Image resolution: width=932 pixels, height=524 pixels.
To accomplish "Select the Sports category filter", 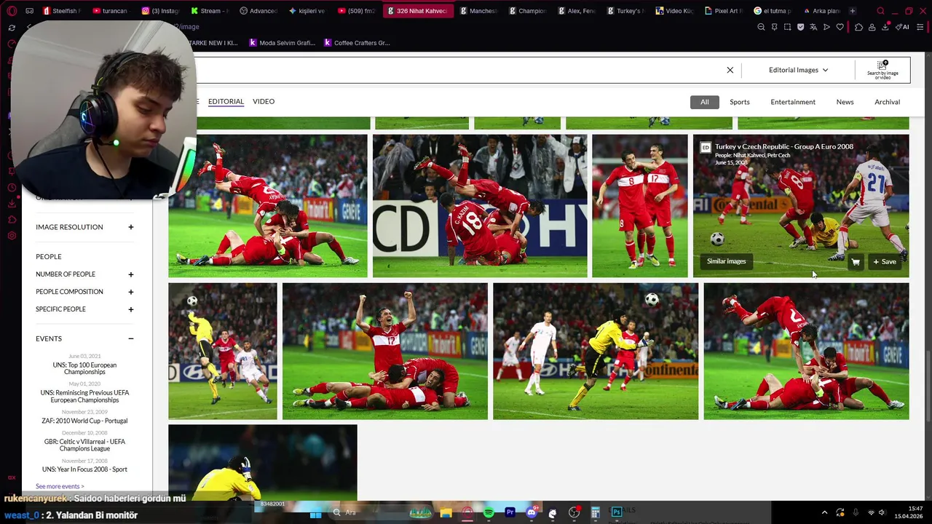I will click(x=739, y=102).
